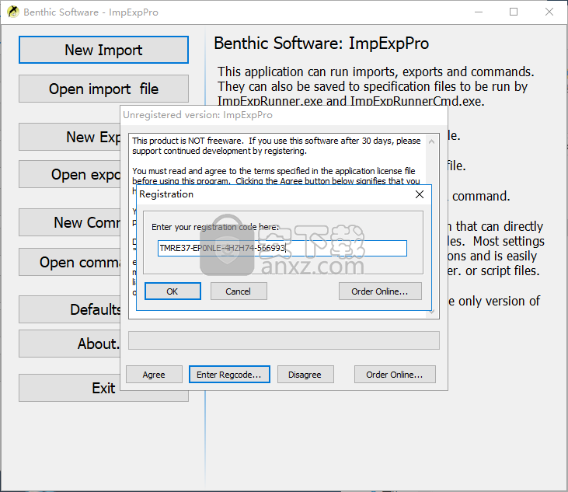Click the Enter Regcode button

[x=229, y=375]
